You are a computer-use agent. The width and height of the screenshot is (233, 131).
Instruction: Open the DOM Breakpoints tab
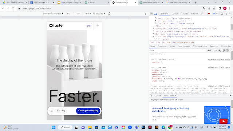[200, 46]
